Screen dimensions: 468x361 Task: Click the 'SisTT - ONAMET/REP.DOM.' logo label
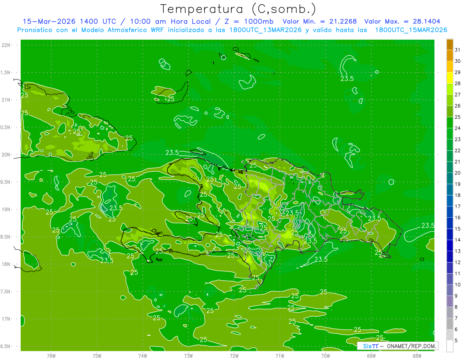[x=397, y=346]
